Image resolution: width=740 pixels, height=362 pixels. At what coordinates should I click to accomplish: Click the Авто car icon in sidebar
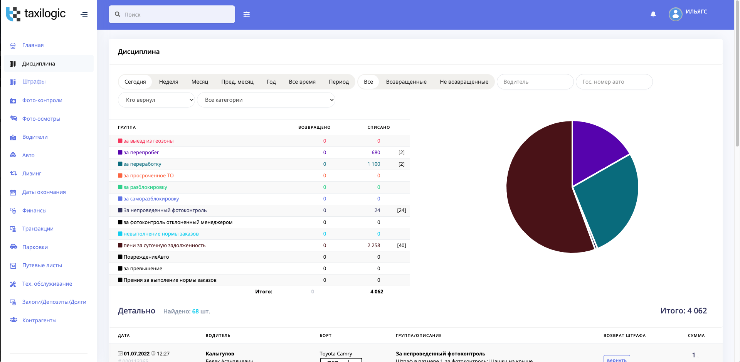[13, 155]
